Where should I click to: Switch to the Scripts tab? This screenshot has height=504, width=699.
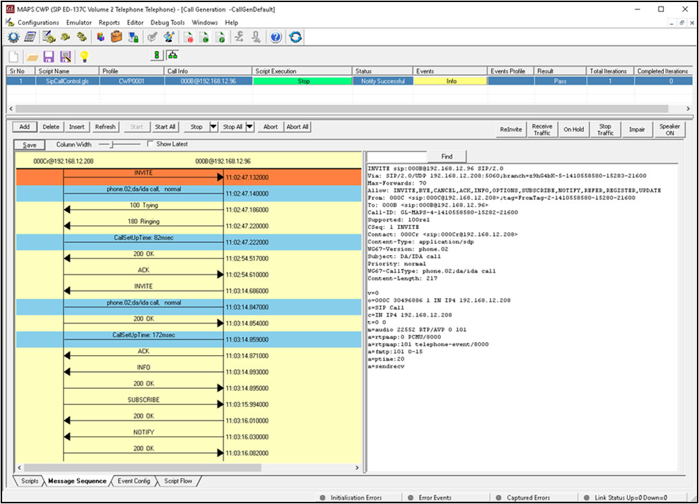pos(30,481)
